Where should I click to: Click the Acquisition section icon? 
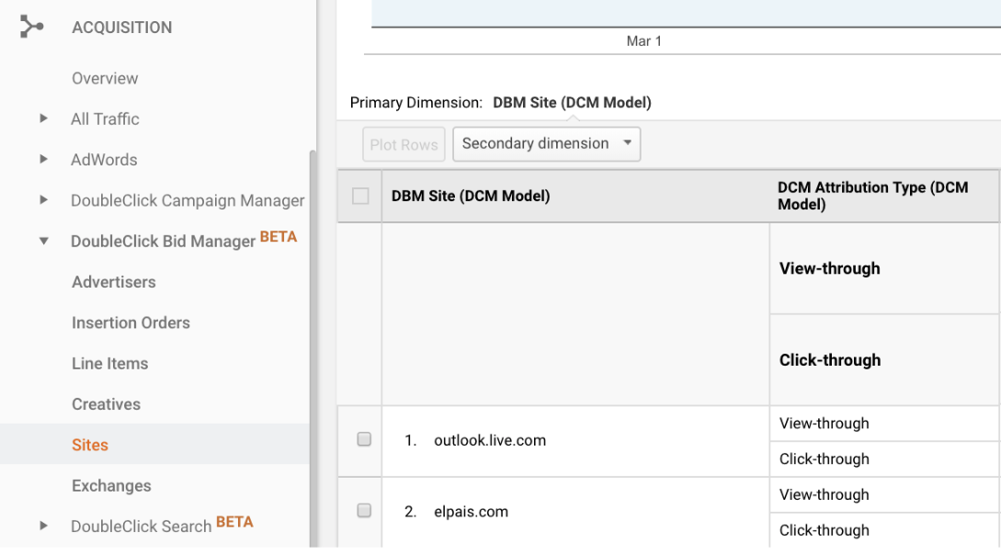pos(32,28)
